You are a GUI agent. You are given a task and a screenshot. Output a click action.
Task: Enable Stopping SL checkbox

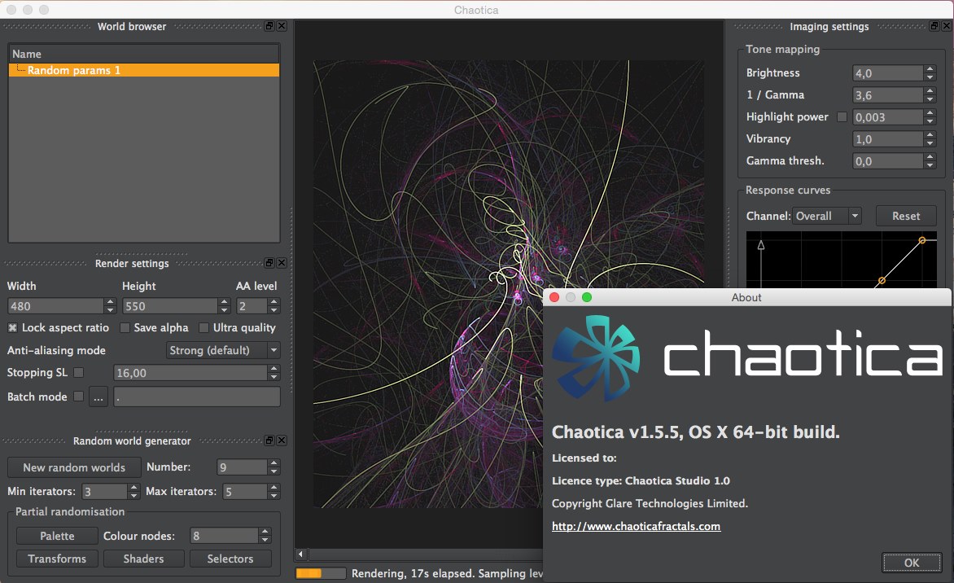[78, 372]
